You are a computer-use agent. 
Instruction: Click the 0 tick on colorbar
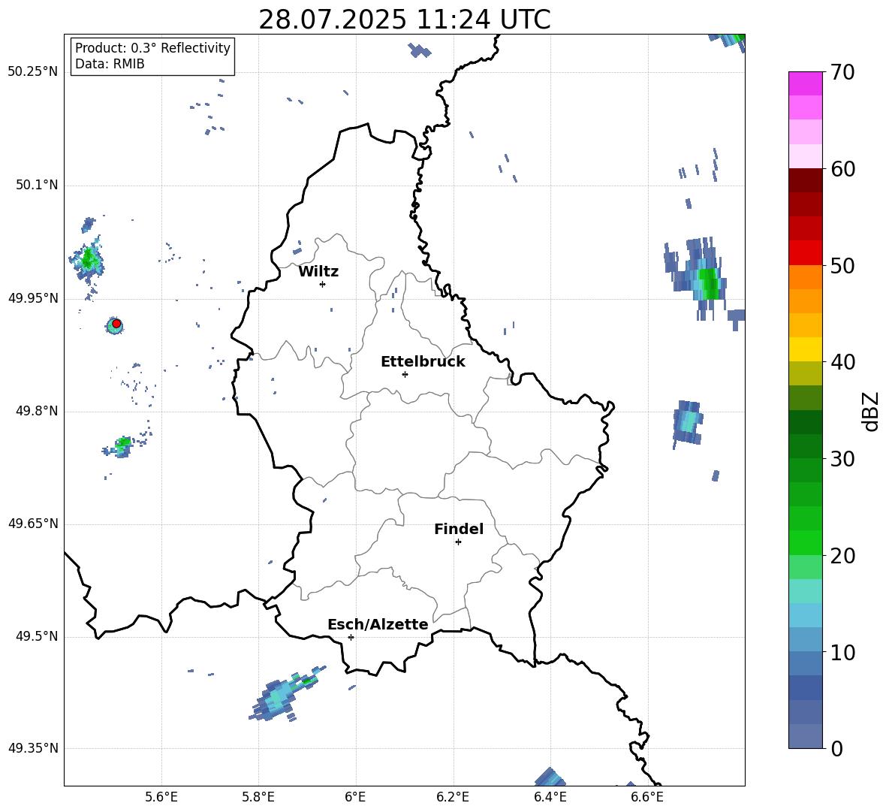[x=837, y=748]
